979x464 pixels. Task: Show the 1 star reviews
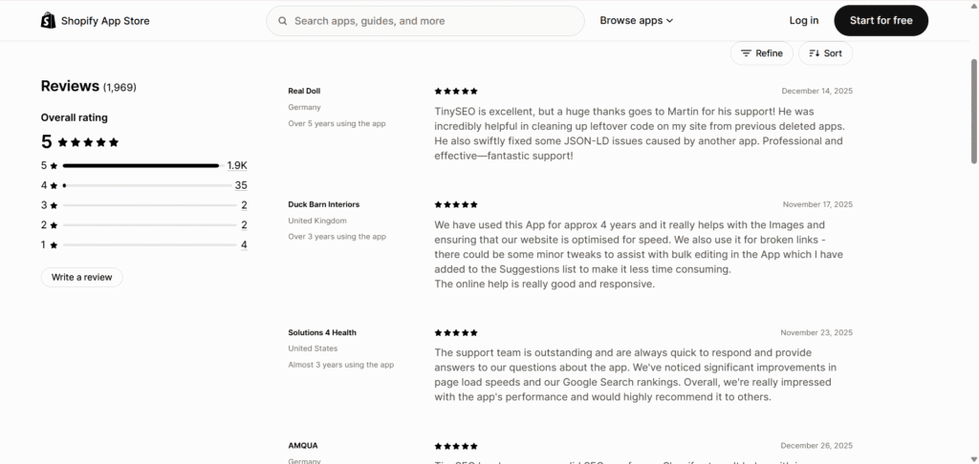[244, 245]
